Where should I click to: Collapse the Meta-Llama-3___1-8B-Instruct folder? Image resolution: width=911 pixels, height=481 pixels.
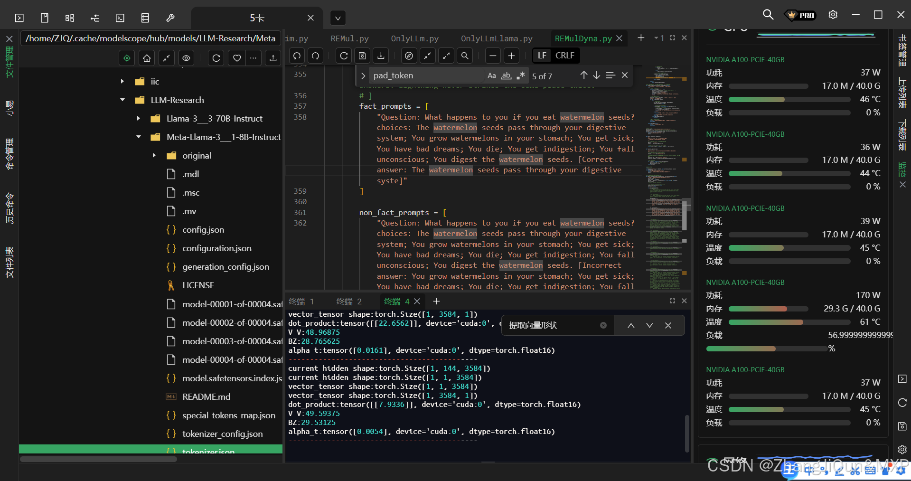coord(138,137)
